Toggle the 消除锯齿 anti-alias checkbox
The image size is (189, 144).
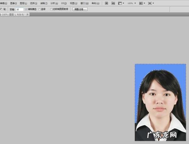[x=26, y=9]
